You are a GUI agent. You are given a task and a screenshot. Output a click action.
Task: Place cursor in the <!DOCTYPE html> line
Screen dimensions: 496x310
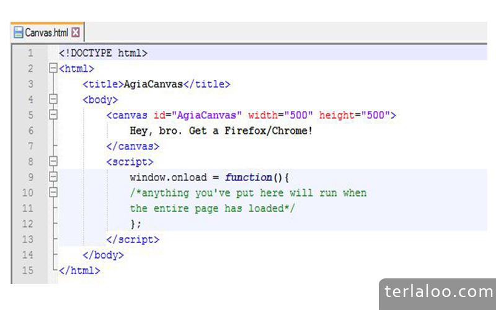tap(103, 53)
